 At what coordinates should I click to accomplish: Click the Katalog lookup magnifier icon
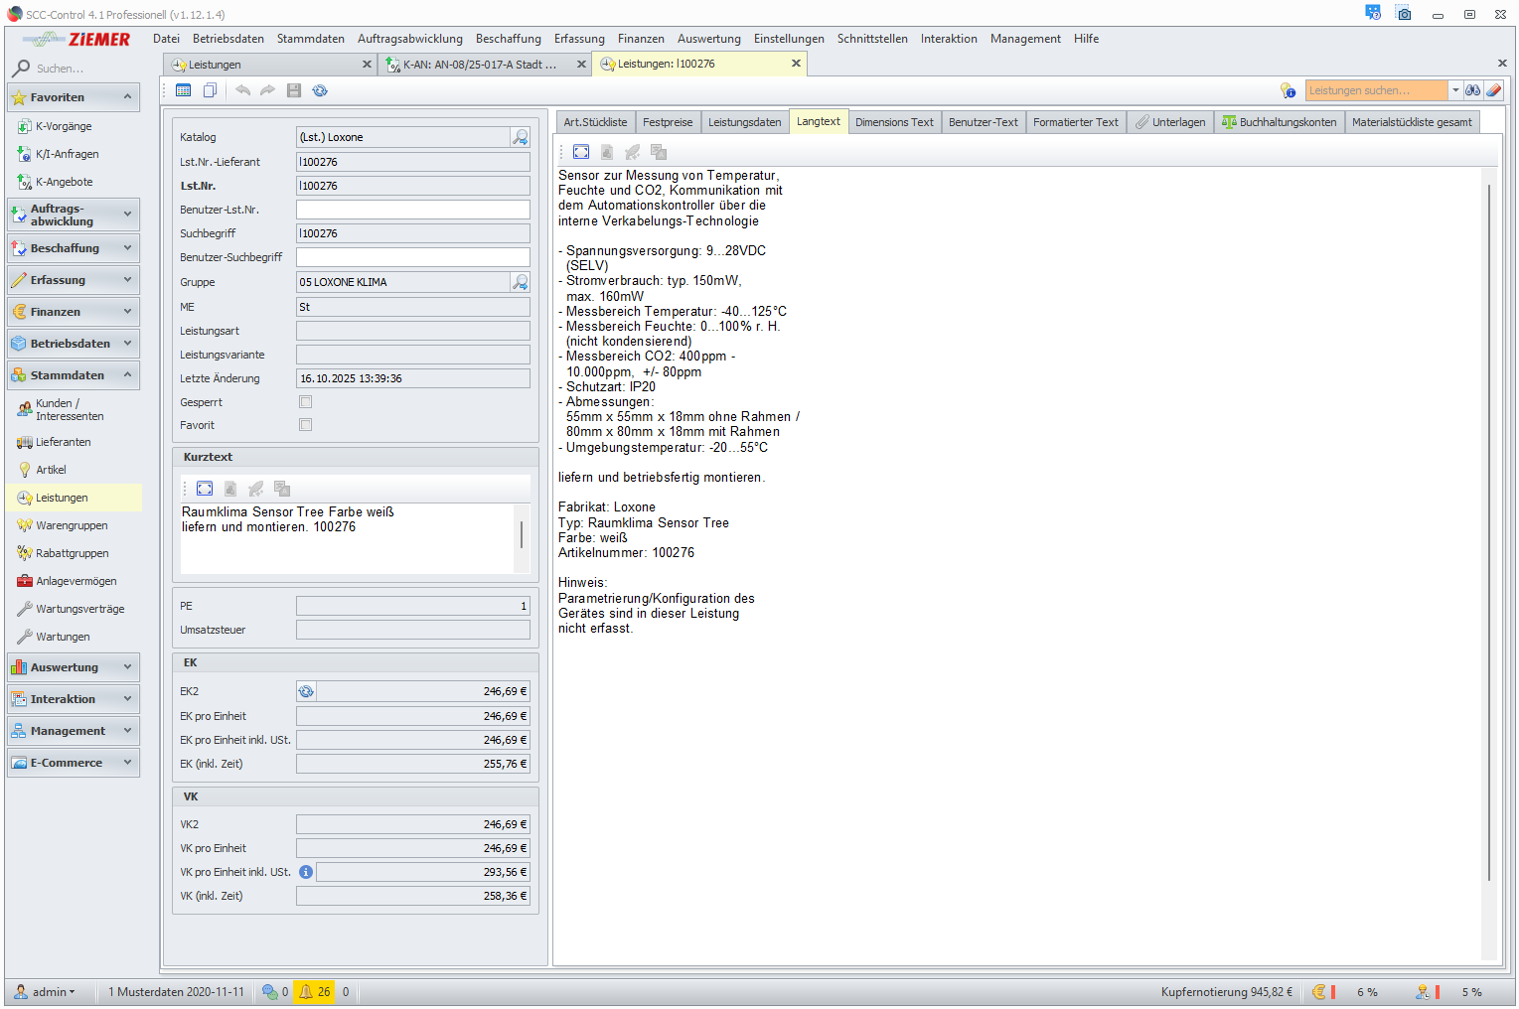[x=520, y=137]
